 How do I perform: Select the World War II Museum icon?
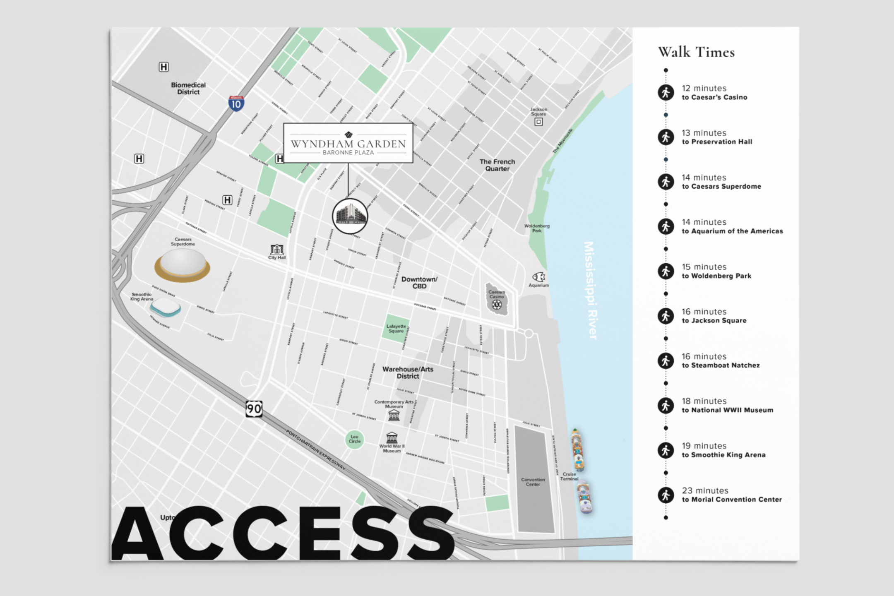pyautogui.click(x=392, y=437)
